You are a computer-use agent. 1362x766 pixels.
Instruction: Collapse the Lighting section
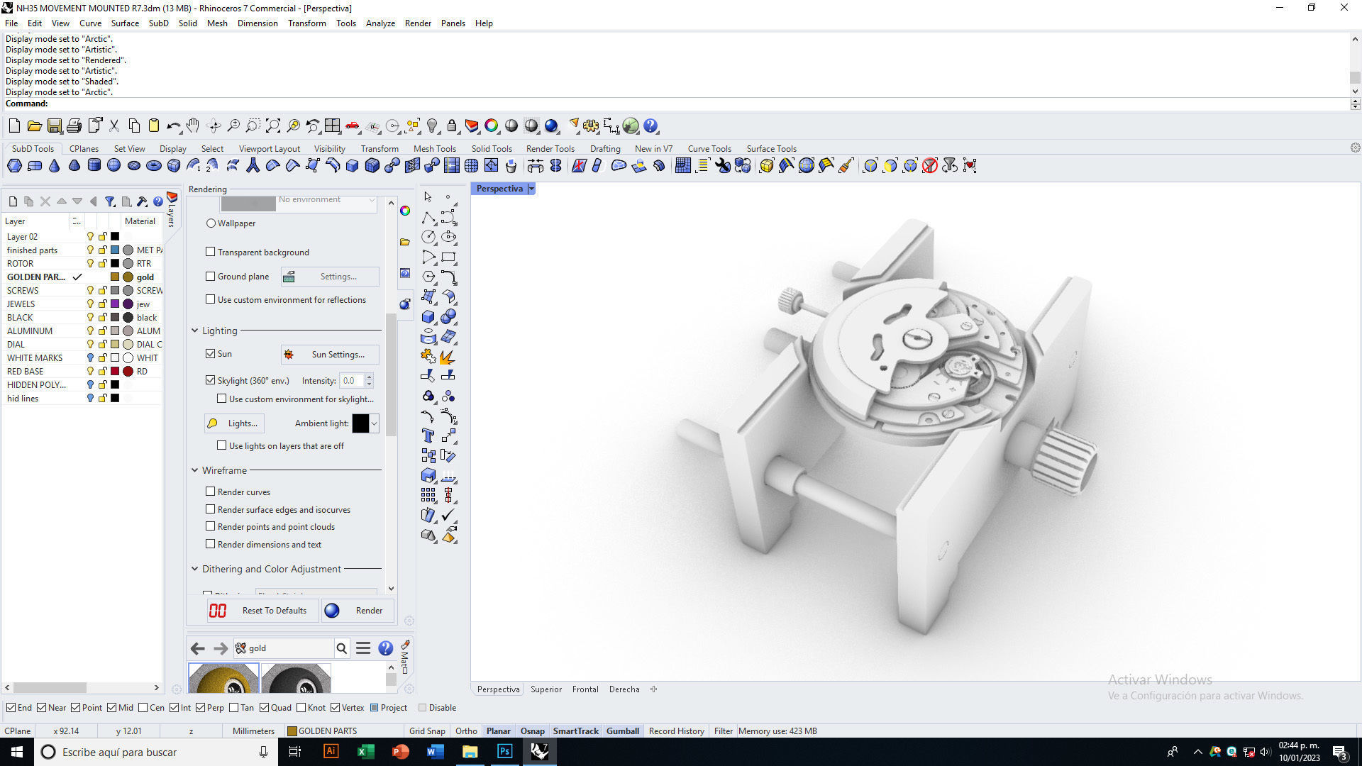[x=195, y=331]
